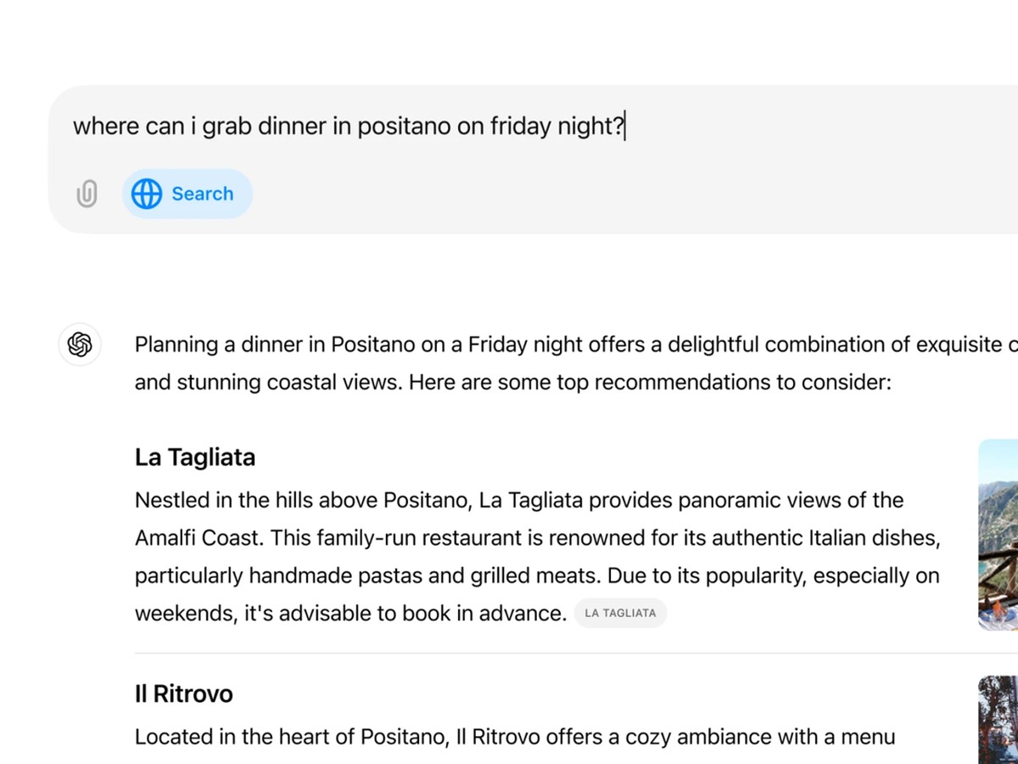Click the ChatGPT logo beside the response

80,345
